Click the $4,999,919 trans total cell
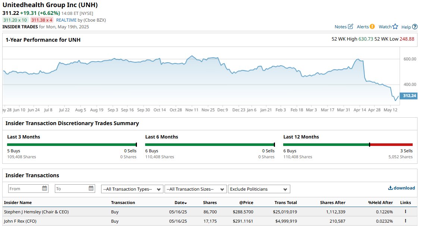This screenshot has width=422, height=226. 286,221
